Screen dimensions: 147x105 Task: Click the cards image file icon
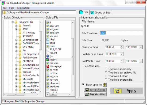click(48, 46)
